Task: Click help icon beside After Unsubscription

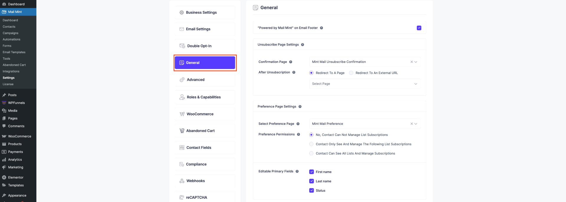Action: tap(294, 72)
